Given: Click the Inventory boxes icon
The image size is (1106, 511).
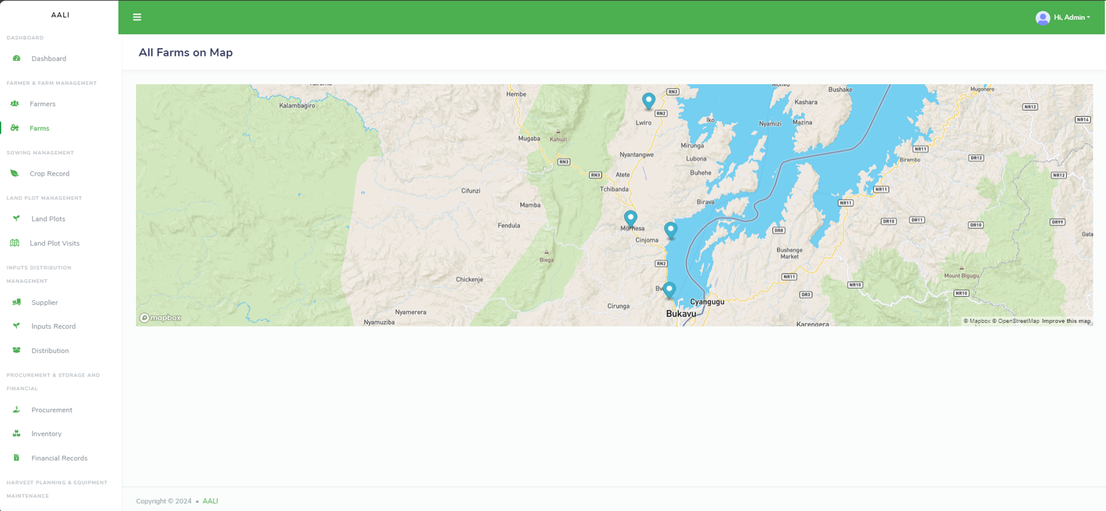Looking at the screenshot, I should (16, 433).
